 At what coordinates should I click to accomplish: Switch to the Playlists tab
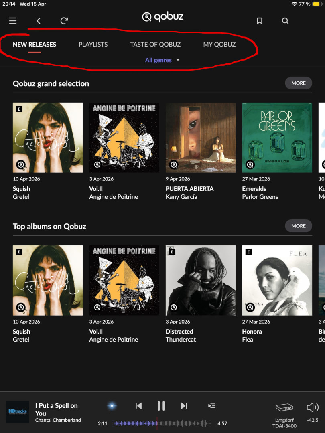[93, 45]
